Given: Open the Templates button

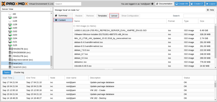Looking at the screenshot, I should [x=102, y=16].
